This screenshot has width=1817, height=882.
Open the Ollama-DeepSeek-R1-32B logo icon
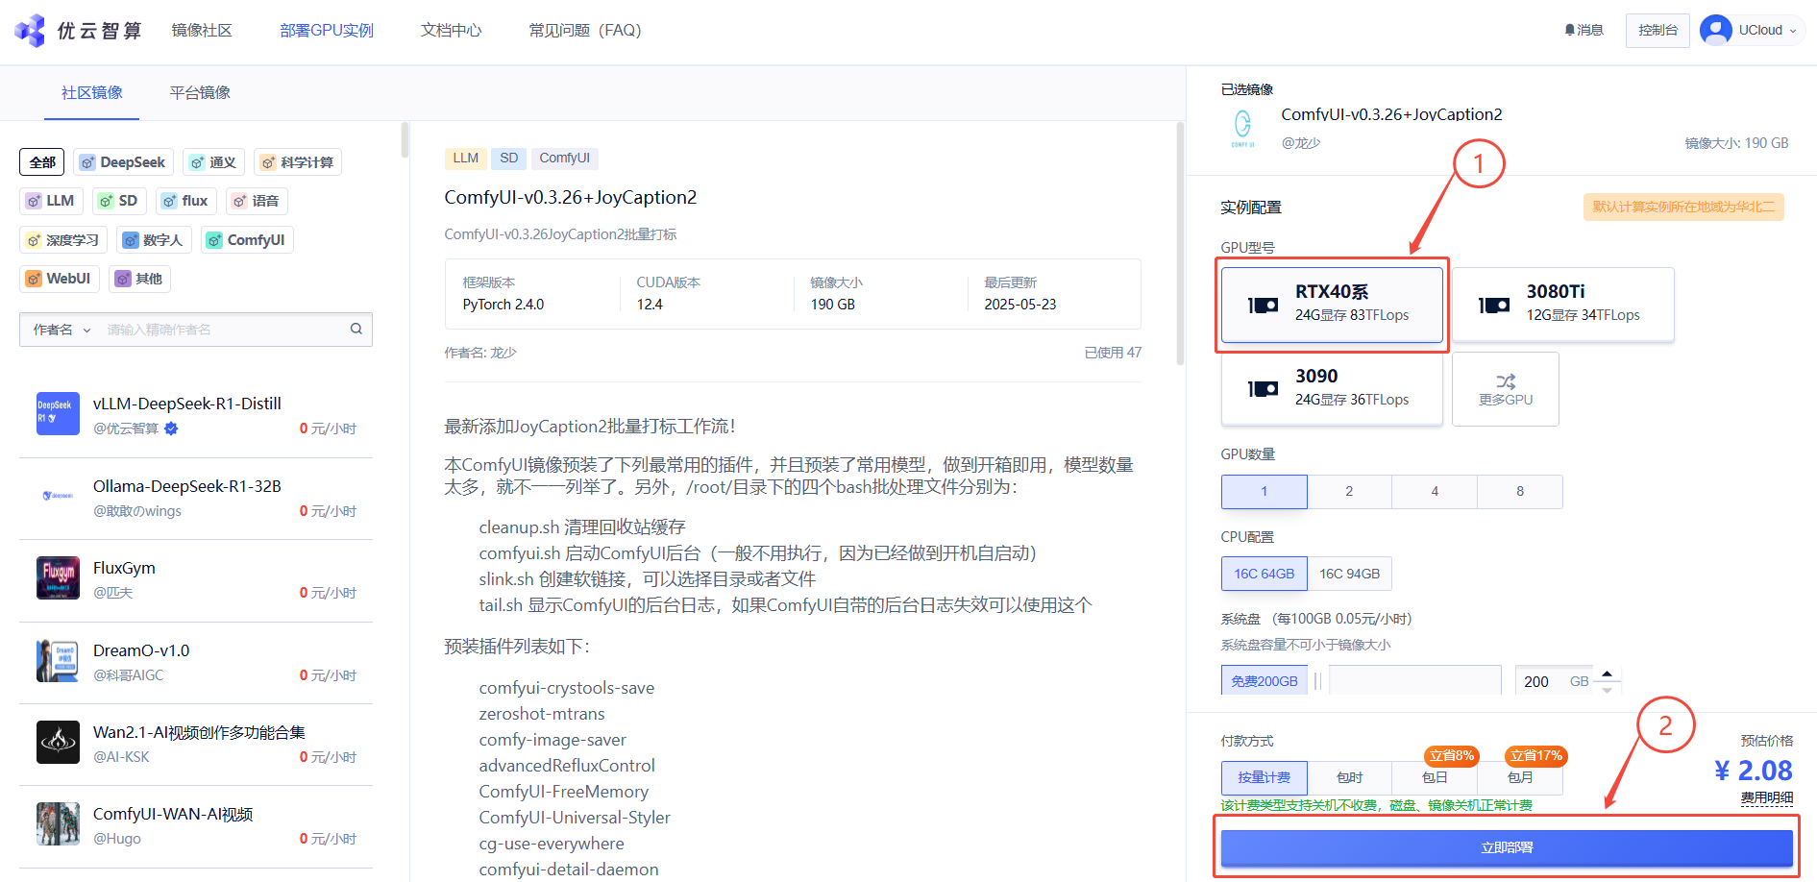click(58, 496)
